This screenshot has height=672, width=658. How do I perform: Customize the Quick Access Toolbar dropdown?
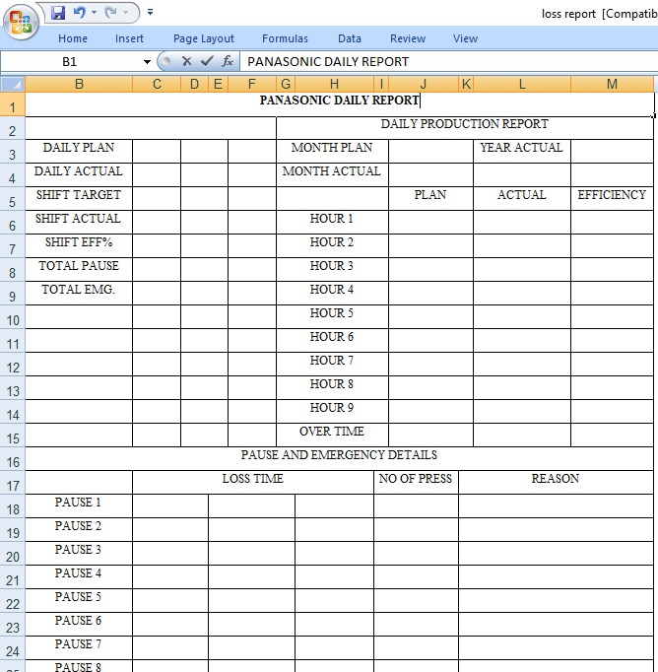(x=150, y=13)
